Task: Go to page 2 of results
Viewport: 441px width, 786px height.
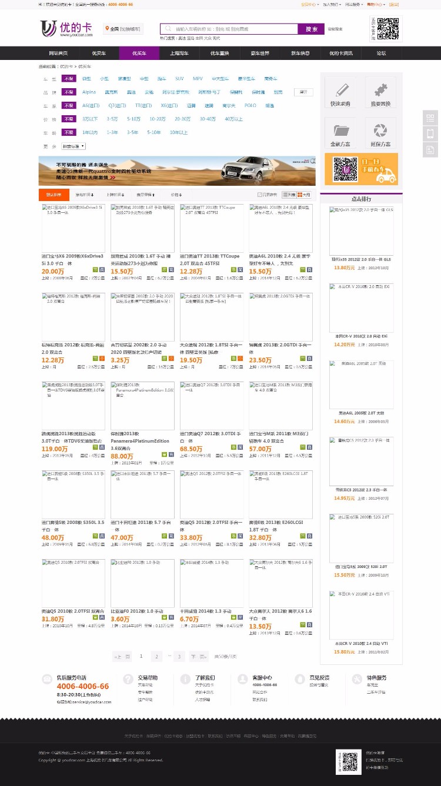Action: [x=156, y=656]
